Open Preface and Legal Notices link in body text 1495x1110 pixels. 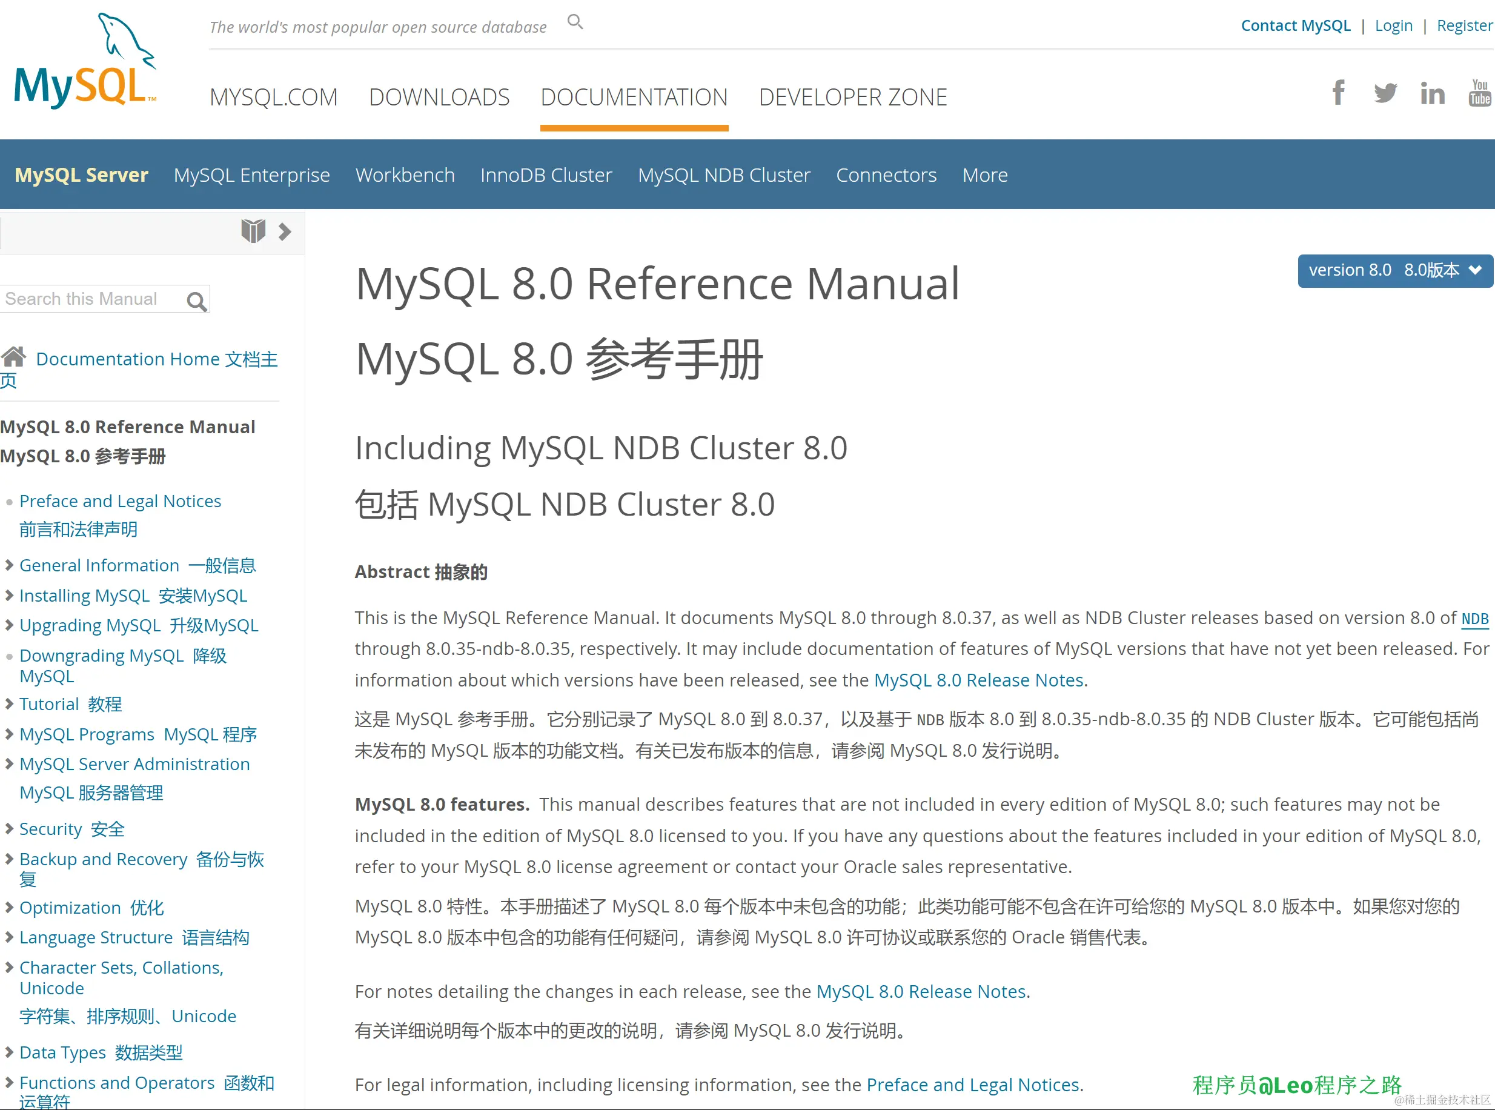tap(972, 1085)
